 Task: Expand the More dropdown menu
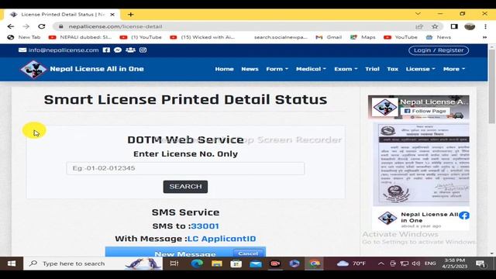[454, 69]
